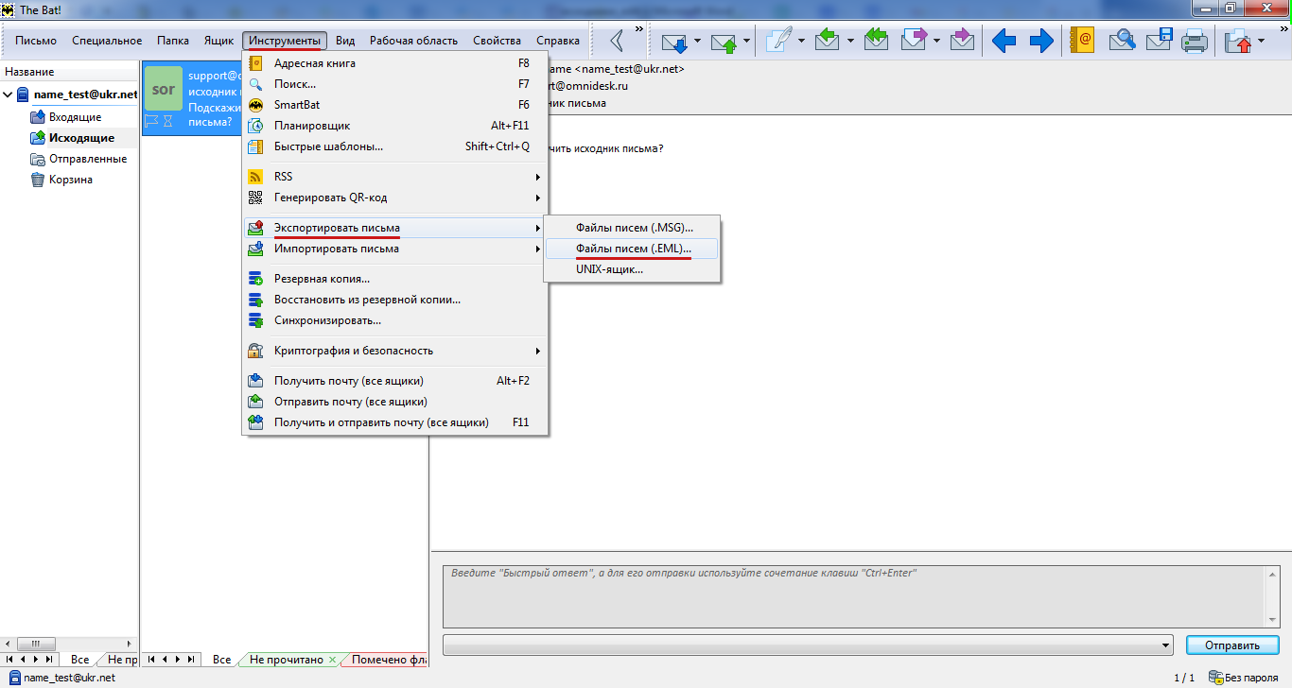
Task: Select the Отправленные folder
Action: point(88,159)
